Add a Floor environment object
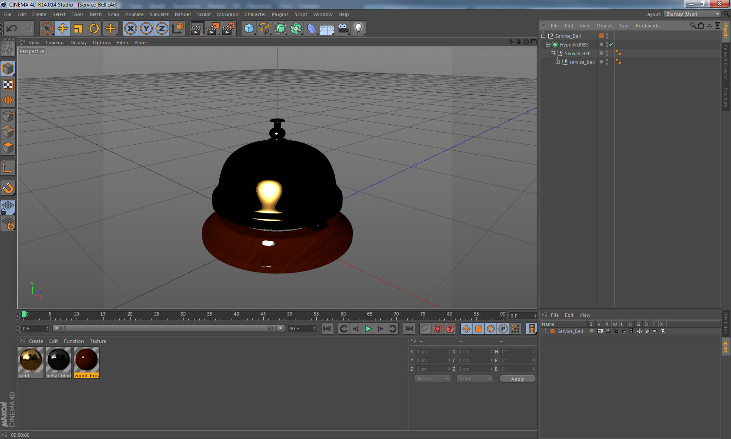This screenshot has height=439, width=731. click(327, 29)
